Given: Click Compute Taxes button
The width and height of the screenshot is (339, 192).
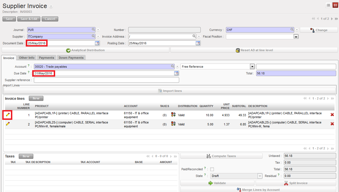Looking at the screenshot, I should [x=221, y=156].
